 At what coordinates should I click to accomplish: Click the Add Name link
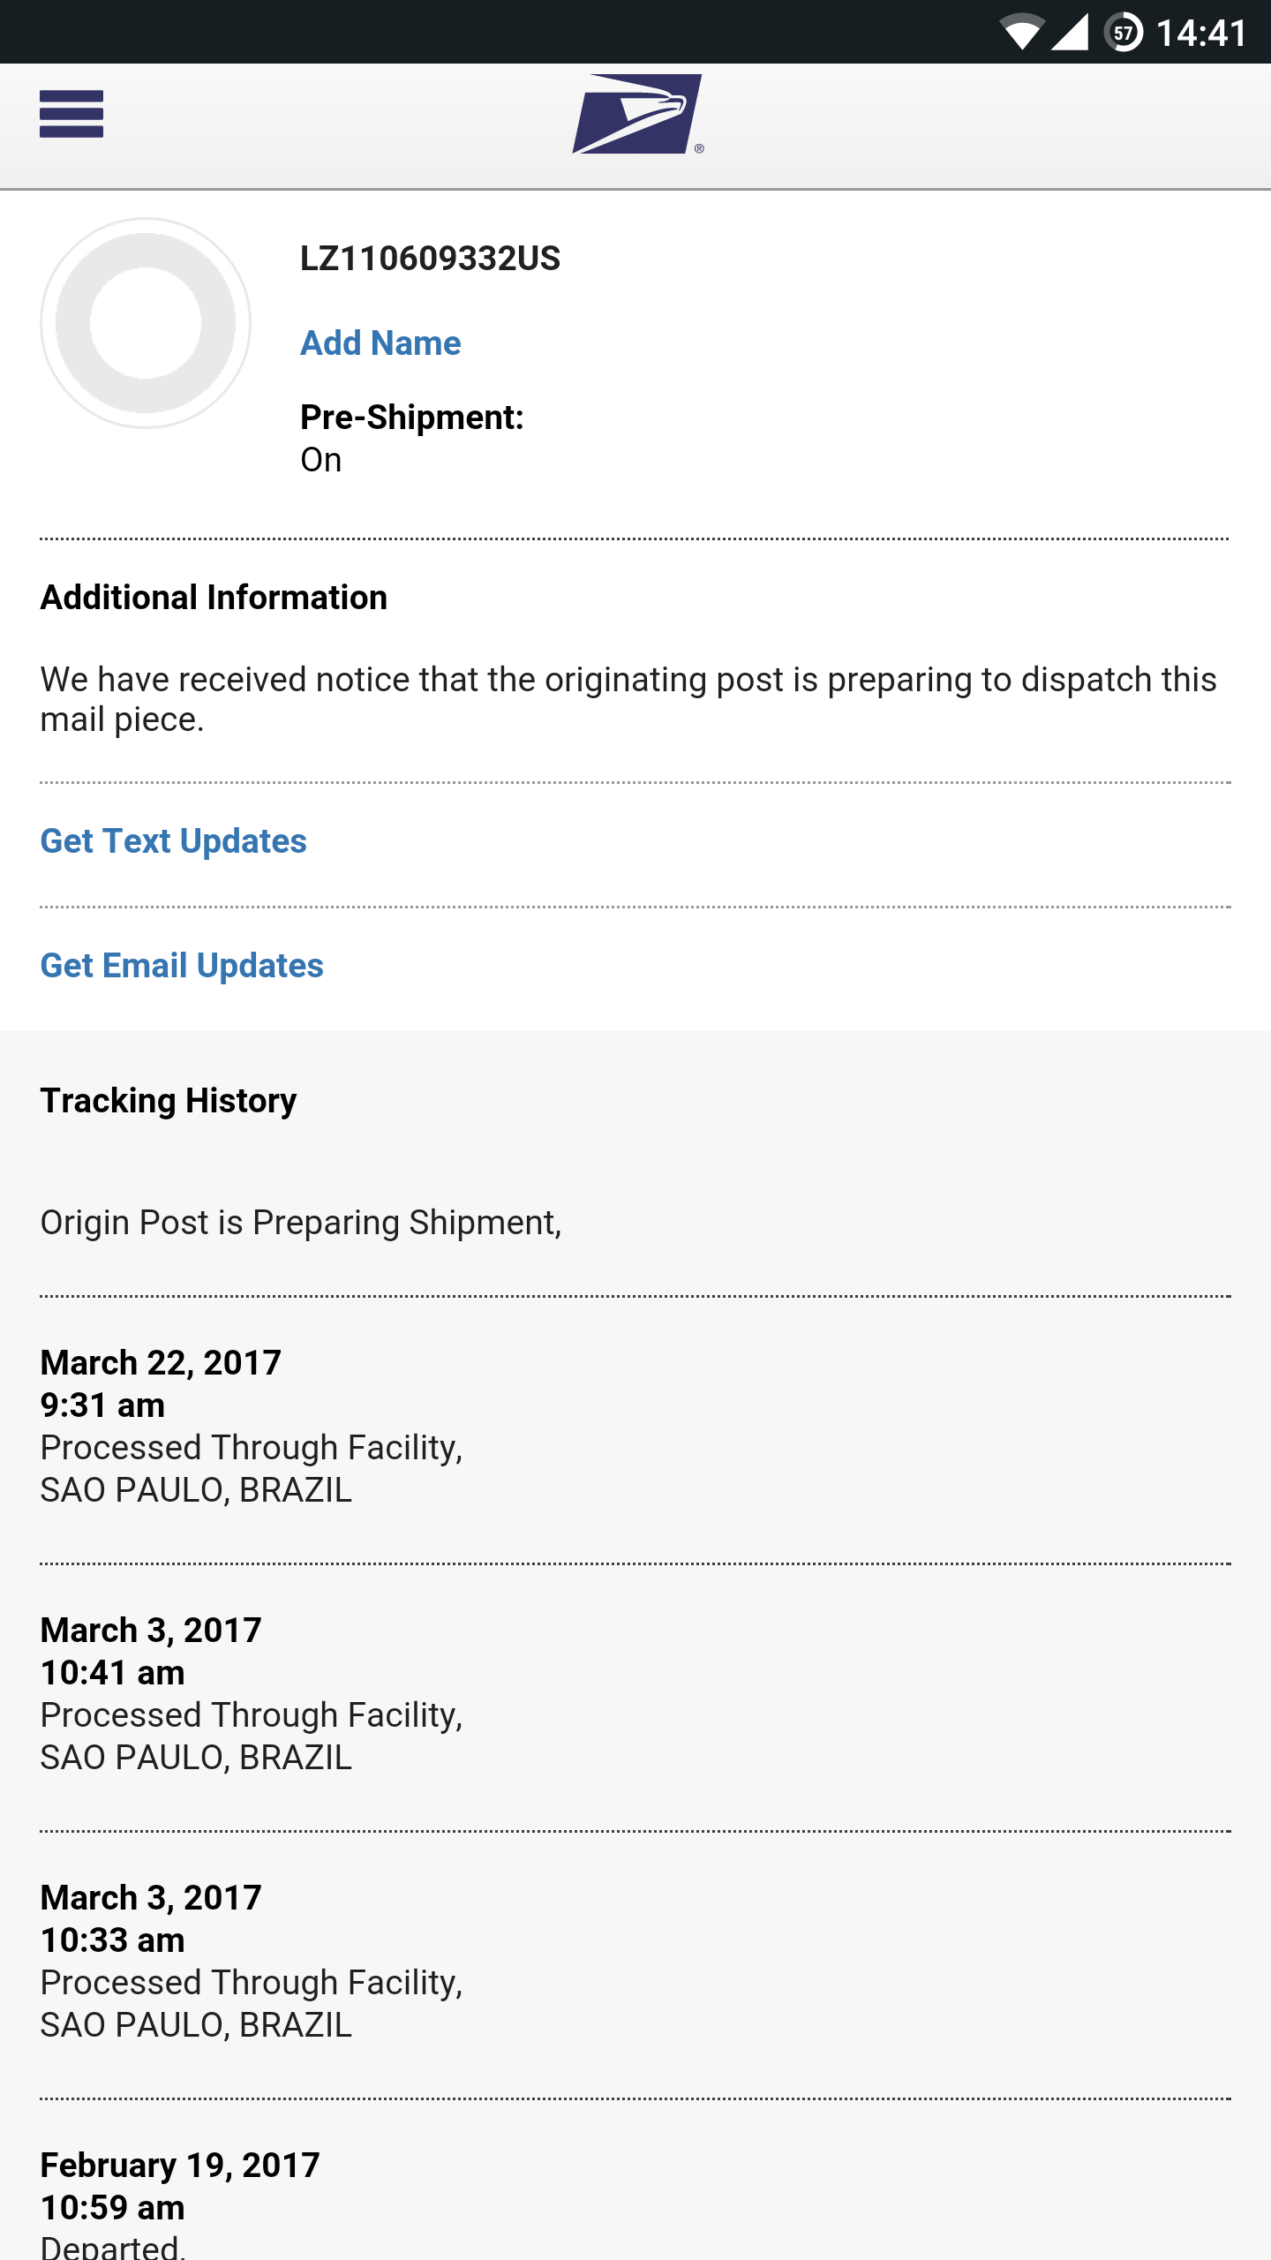coord(380,343)
